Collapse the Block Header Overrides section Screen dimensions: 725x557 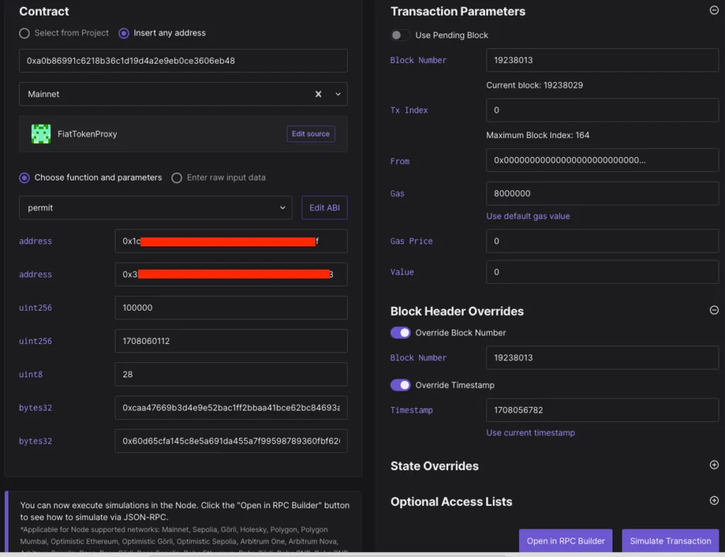click(714, 310)
